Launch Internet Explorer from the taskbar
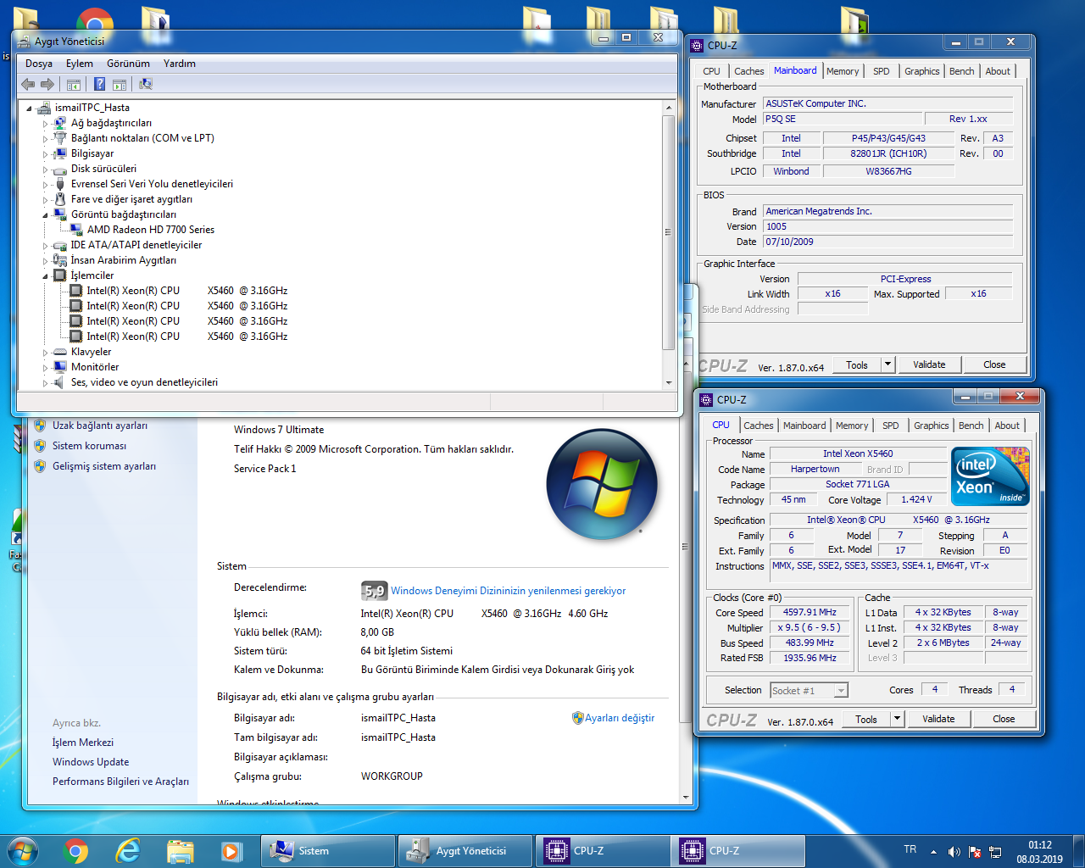The image size is (1085, 868). click(128, 850)
